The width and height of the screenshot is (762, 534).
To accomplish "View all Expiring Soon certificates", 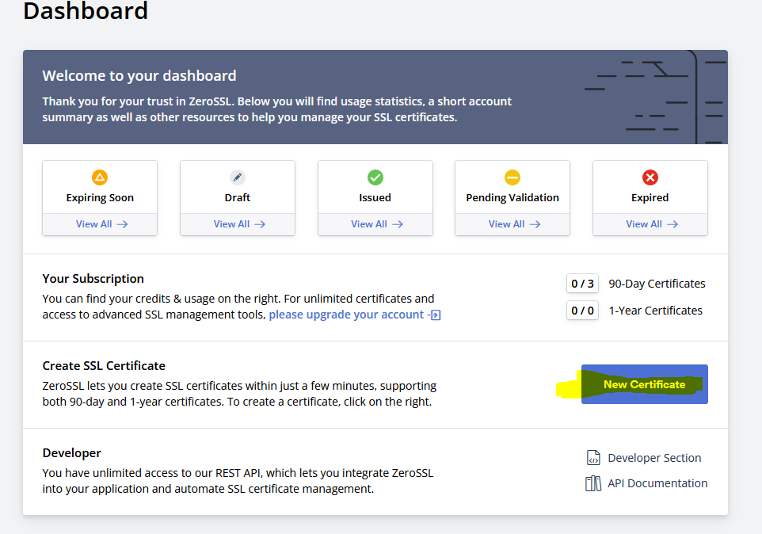I will point(101,224).
